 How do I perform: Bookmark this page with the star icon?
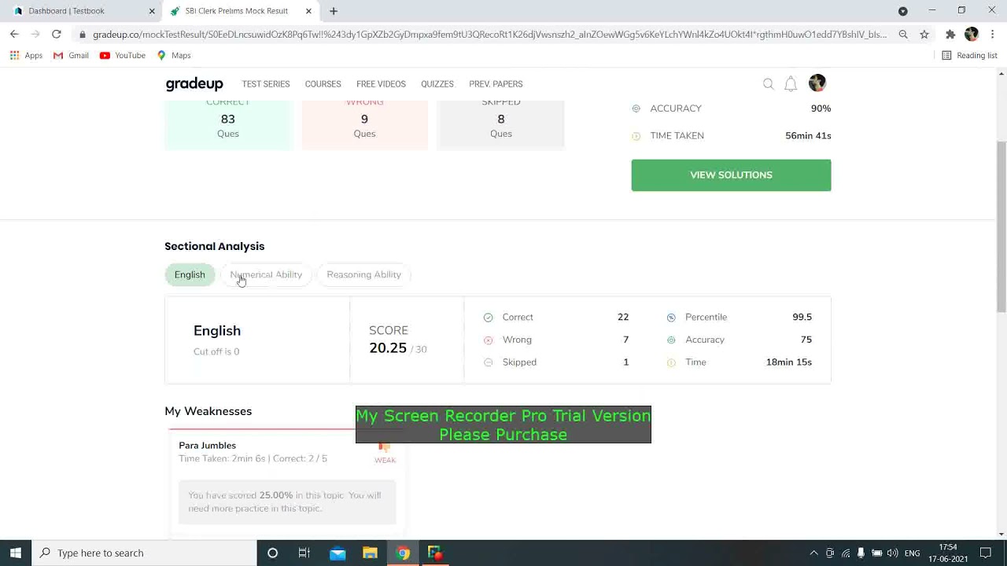tap(924, 35)
